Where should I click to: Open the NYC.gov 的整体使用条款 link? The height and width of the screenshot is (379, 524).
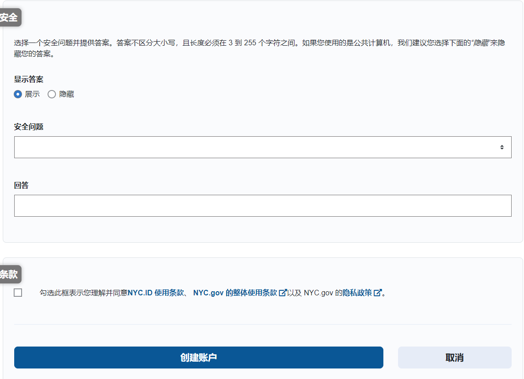[x=235, y=293]
